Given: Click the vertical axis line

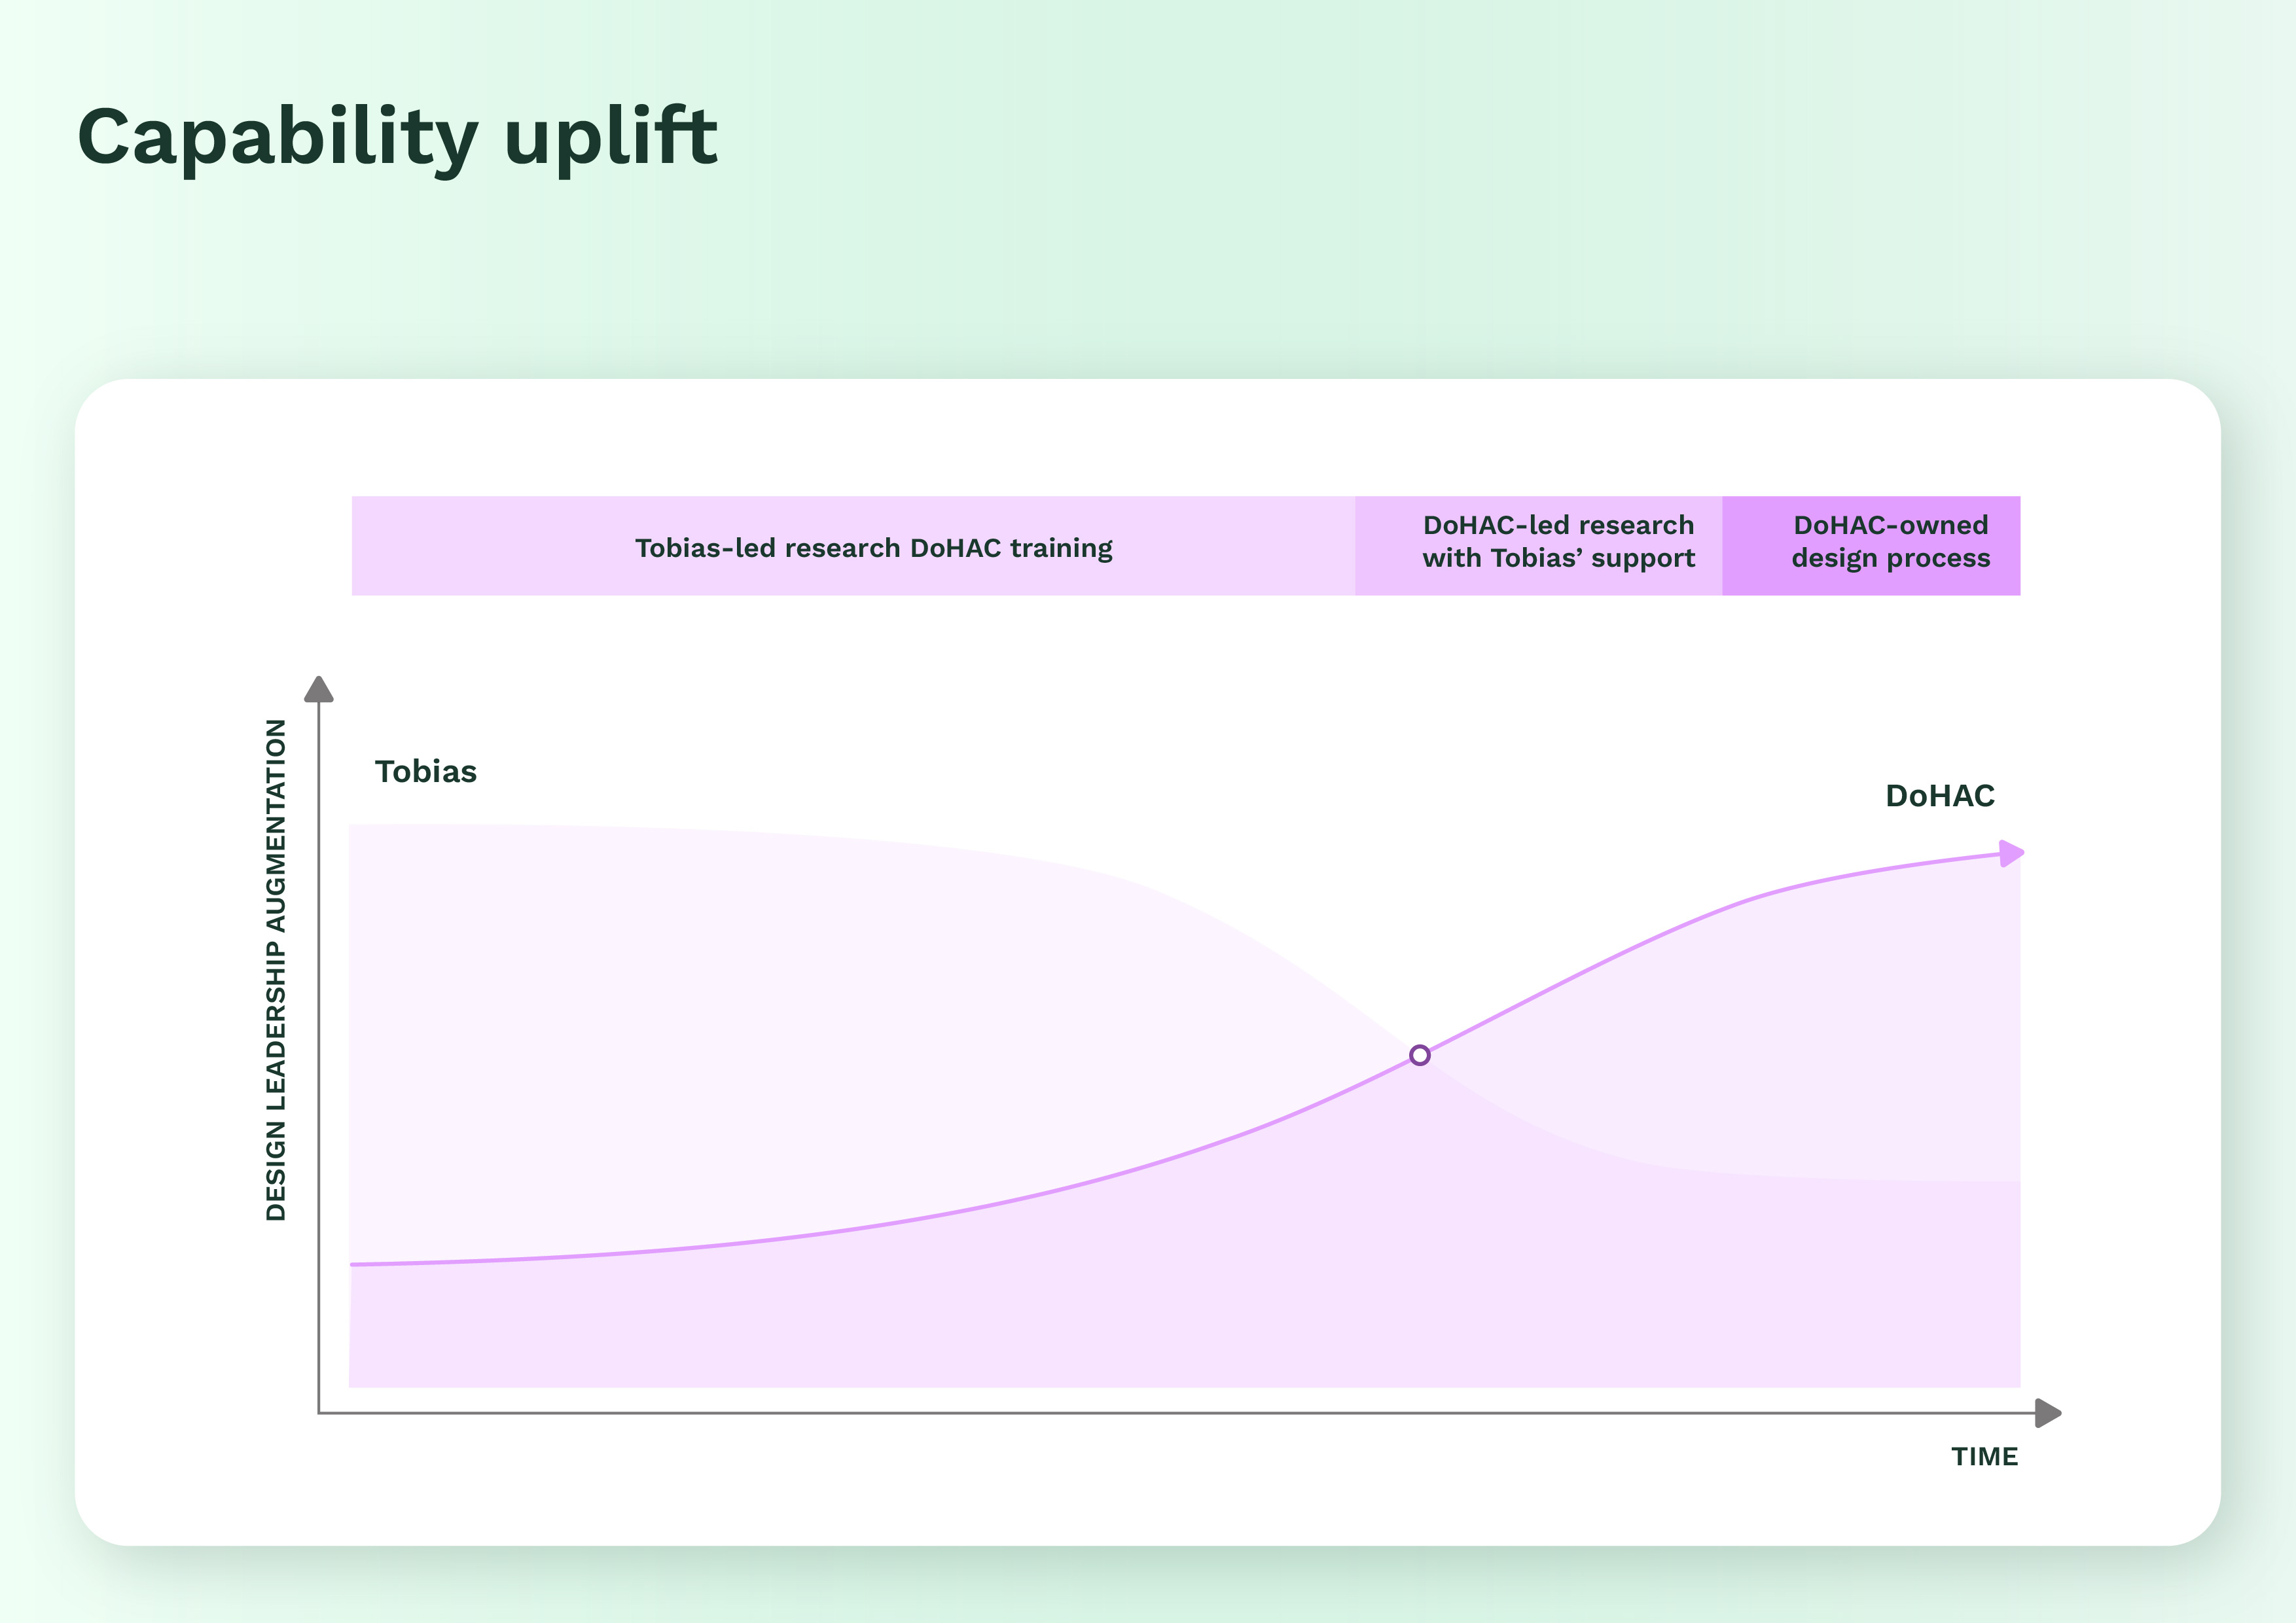Looking at the screenshot, I should 318,1050.
